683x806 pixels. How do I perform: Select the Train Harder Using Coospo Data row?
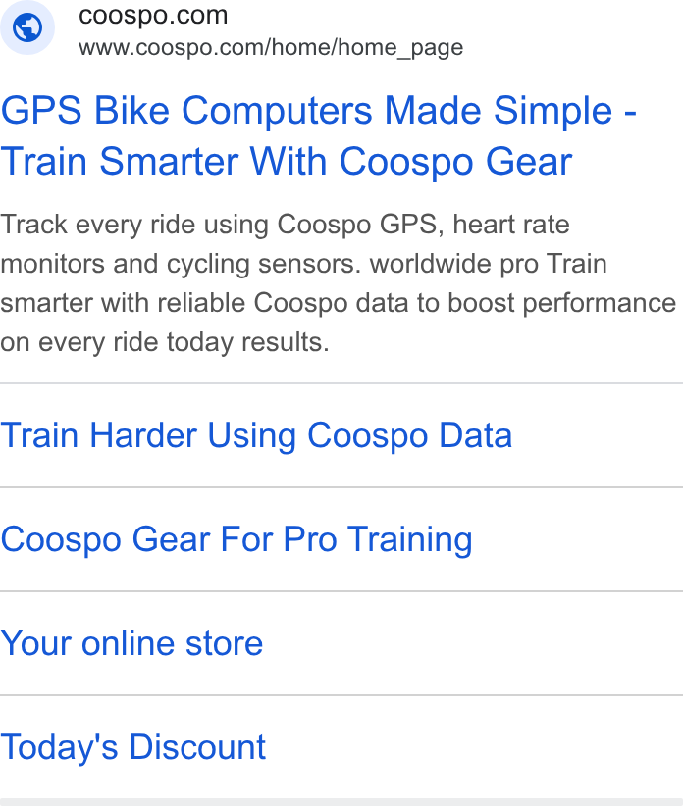341,435
